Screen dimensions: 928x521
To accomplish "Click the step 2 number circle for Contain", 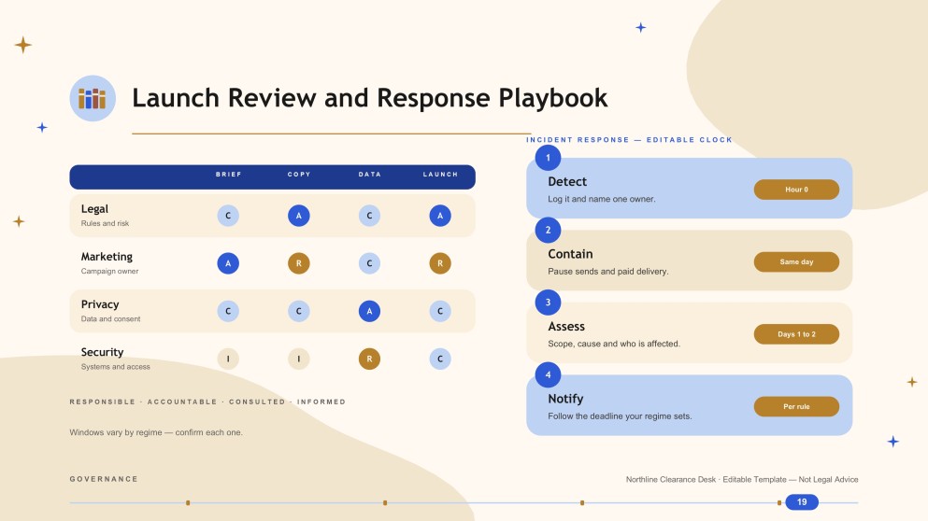I will pos(548,230).
